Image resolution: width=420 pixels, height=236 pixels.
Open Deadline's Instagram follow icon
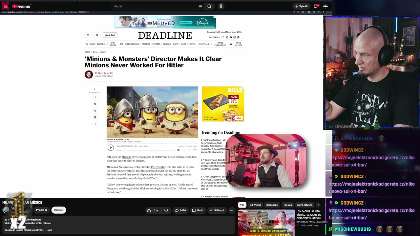(234, 37)
